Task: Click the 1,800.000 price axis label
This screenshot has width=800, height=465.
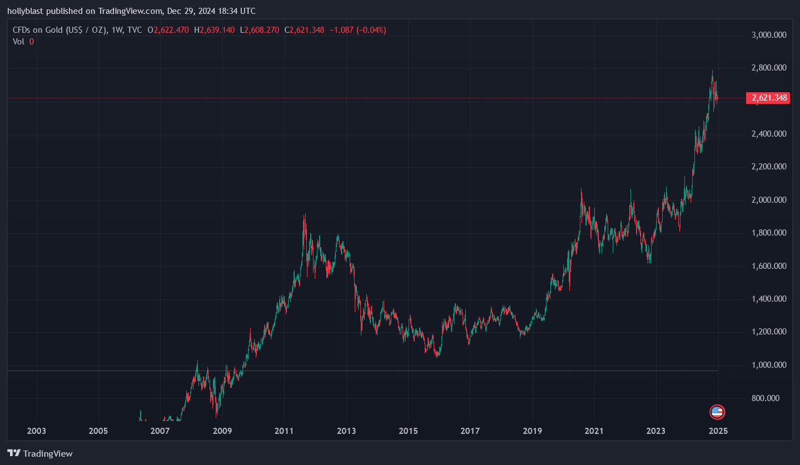Action: 769,233
